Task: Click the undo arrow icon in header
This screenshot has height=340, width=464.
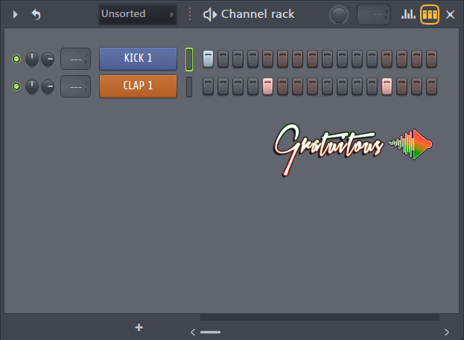Action: [x=36, y=14]
